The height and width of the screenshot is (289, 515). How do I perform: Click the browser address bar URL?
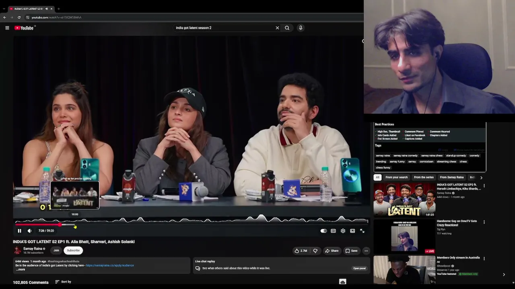tap(56, 17)
